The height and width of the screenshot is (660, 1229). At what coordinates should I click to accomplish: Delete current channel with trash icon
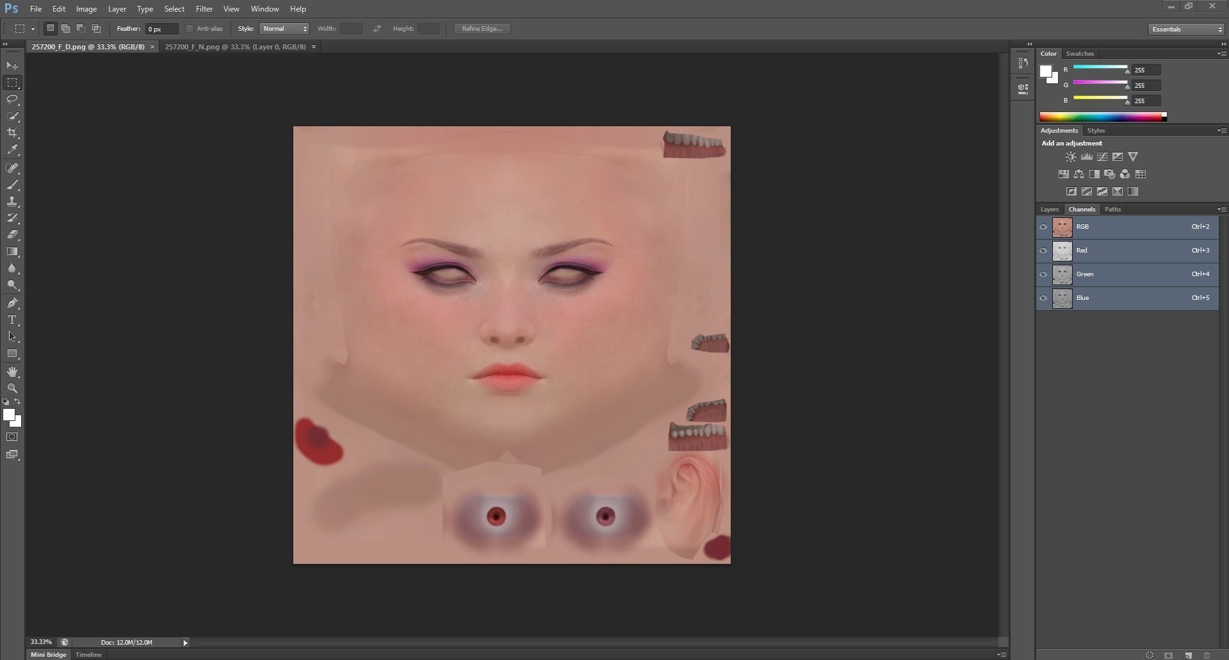click(x=1207, y=655)
